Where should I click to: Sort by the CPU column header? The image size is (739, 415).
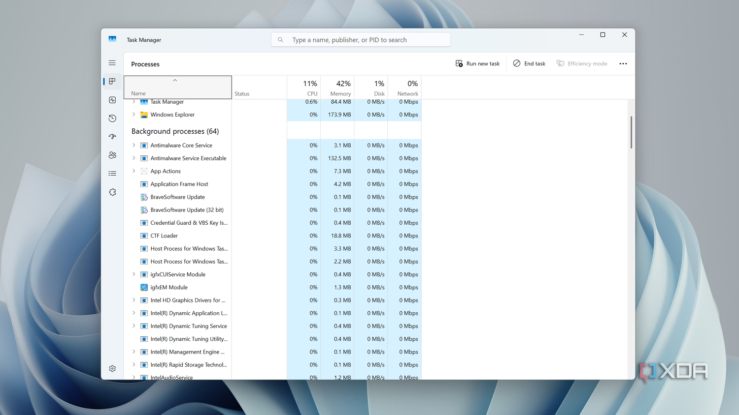(304, 88)
